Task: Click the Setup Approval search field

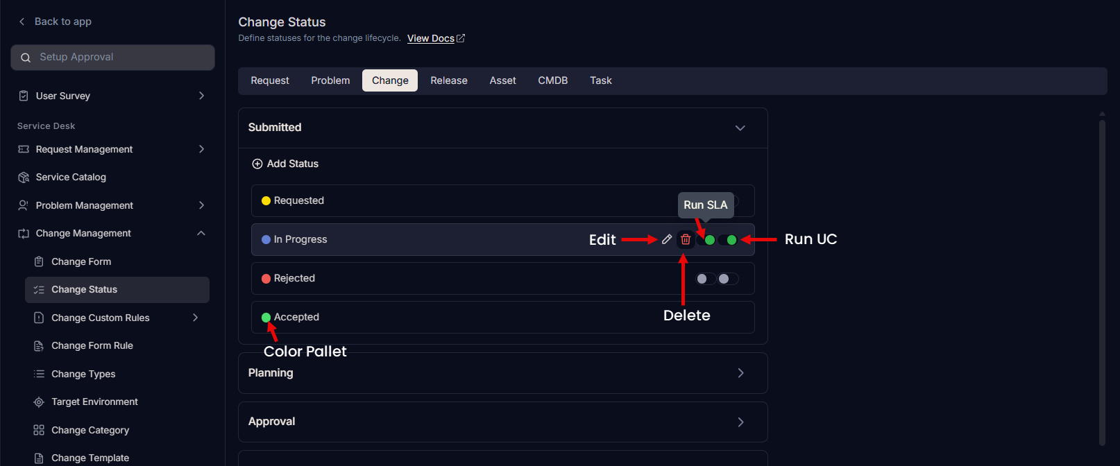Action: tap(112, 58)
